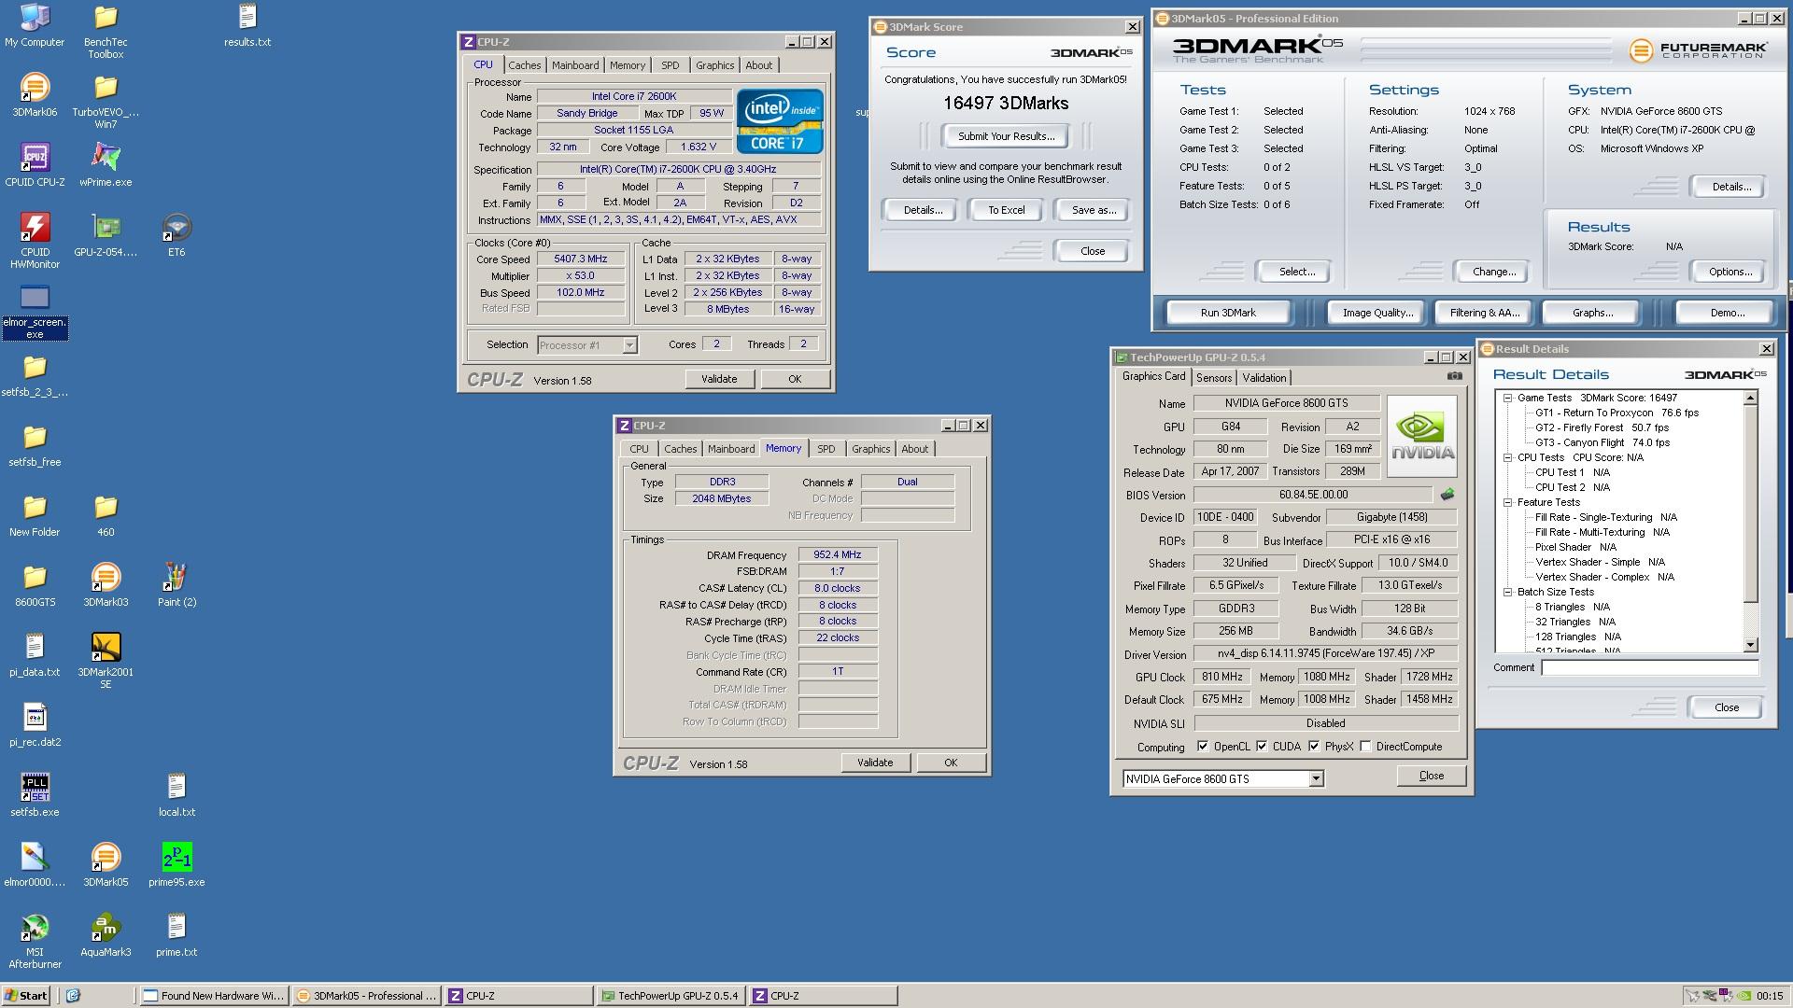Open the 460 folder on desktop
1793x1008 pixels.
pos(106,515)
